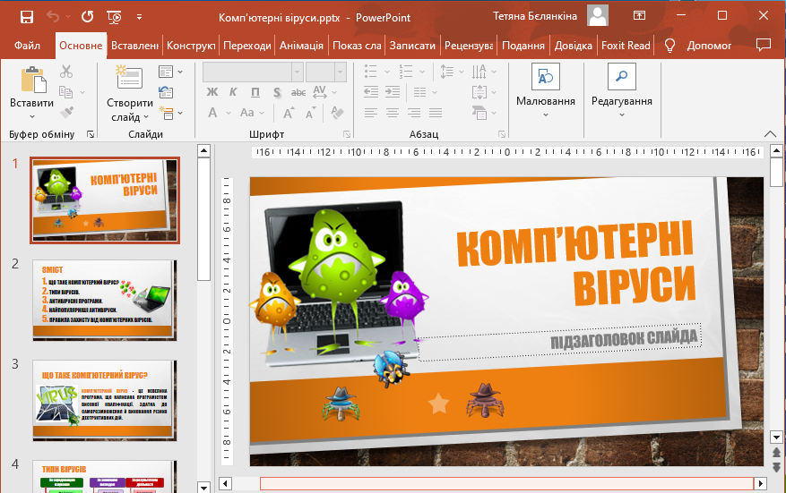
Task: Open Шрифт dialog launcher
Action: click(346, 134)
